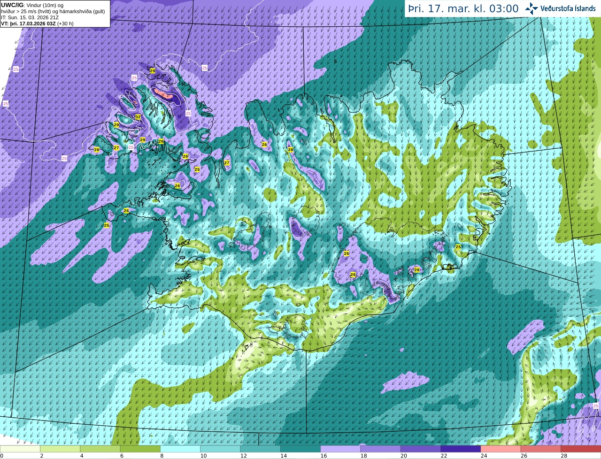Select the 22–24 m/s dark purple legend color
This screenshot has height=459, width=601.
[461, 449]
